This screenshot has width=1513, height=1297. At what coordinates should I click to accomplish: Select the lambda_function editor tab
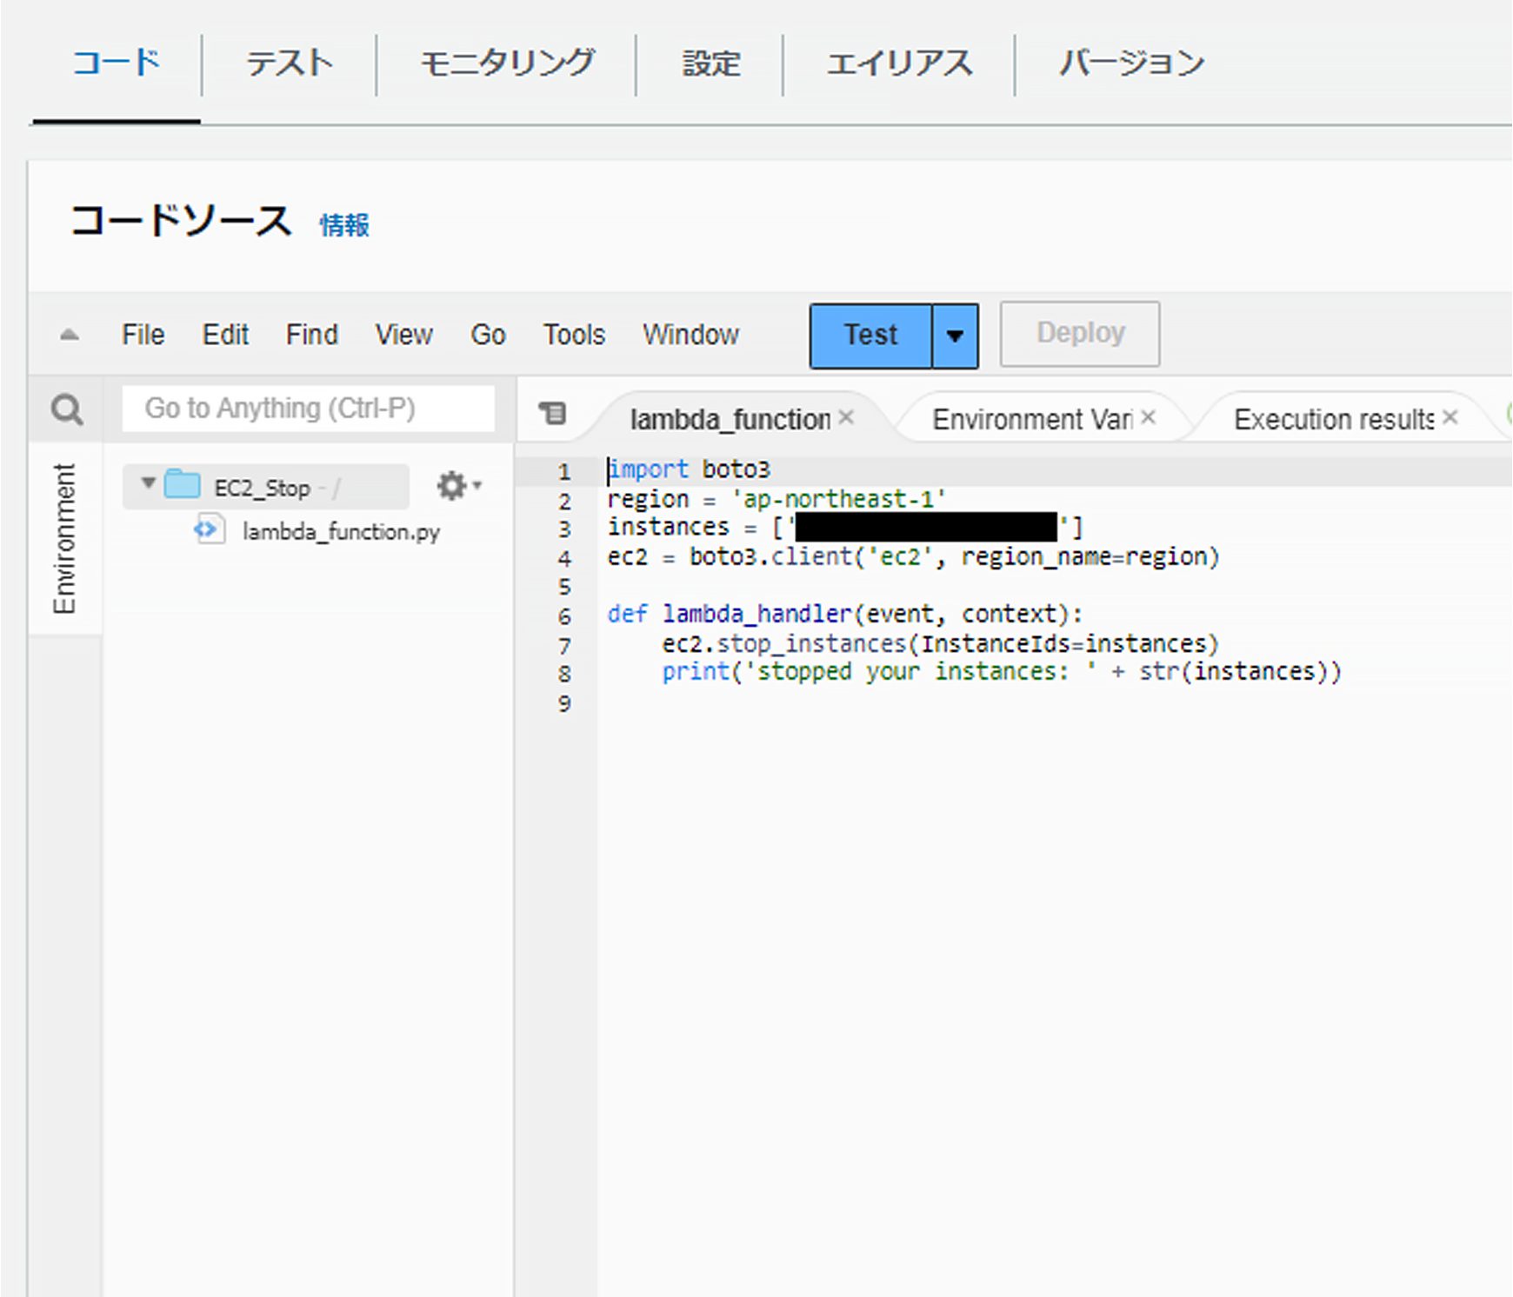tap(730, 420)
